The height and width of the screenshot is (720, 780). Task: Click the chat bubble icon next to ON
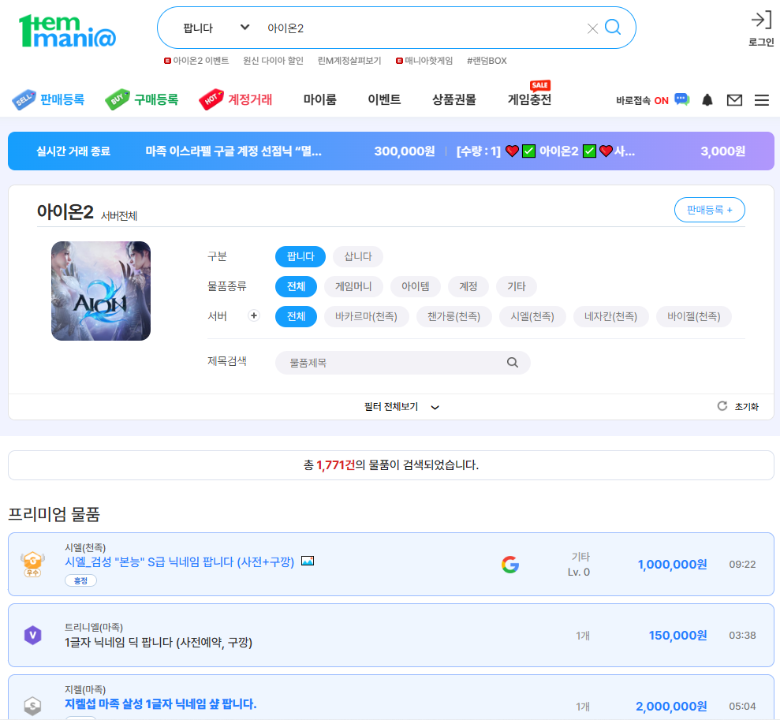coord(681,99)
